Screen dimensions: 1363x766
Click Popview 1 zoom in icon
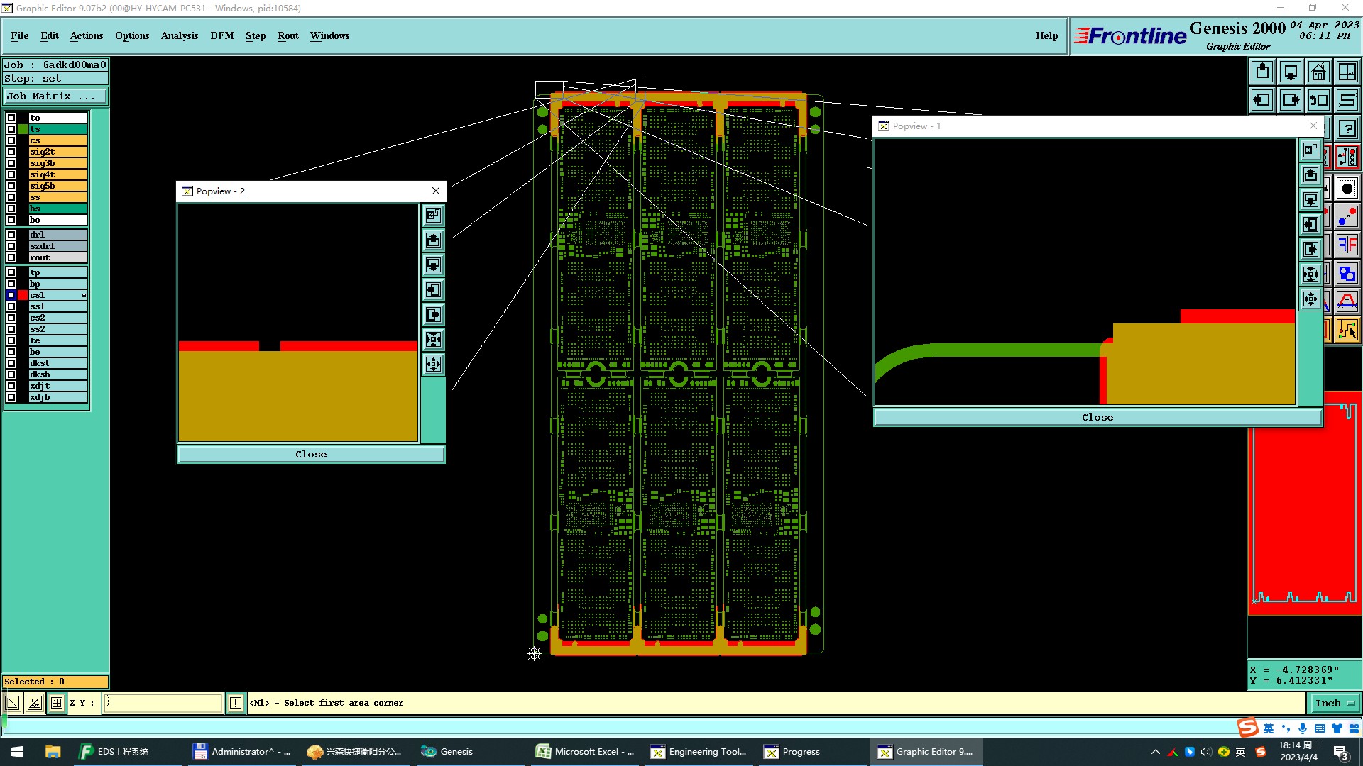pyautogui.click(x=1310, y=274)
